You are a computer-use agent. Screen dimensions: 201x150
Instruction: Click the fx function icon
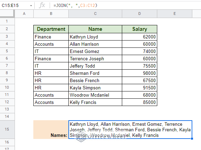pyautogui.click(x=42, y=6)
